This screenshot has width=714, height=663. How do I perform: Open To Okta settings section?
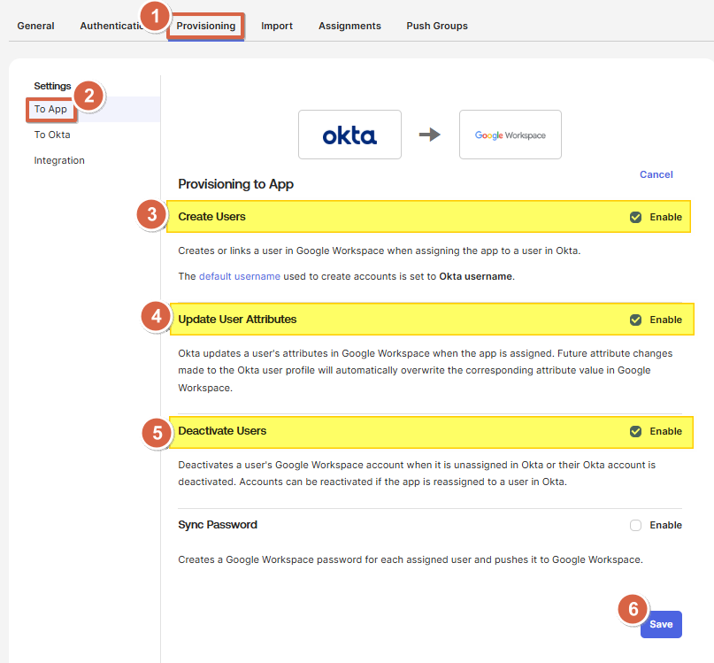click(52, 135)
